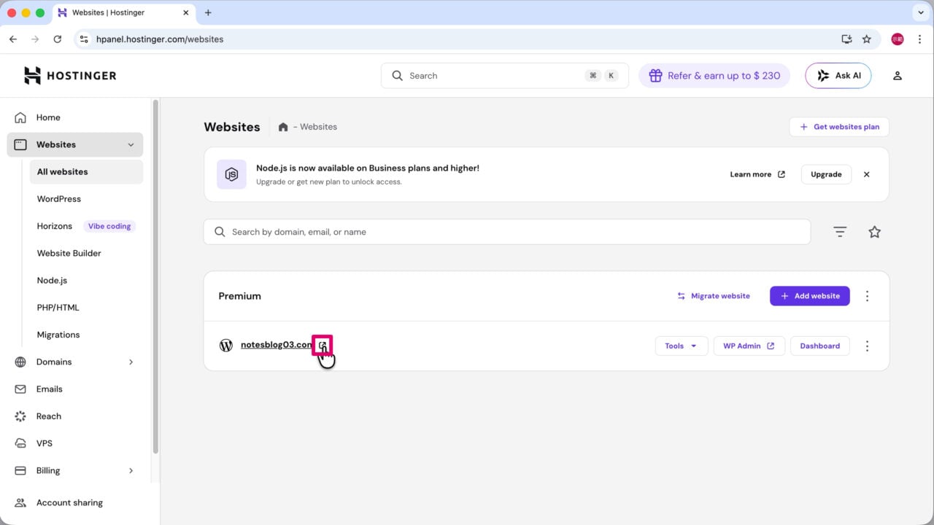Open Emails via its envelope icon
This screenshot has height=525, width=934.
pyautogui.click(x=20, y=389)
